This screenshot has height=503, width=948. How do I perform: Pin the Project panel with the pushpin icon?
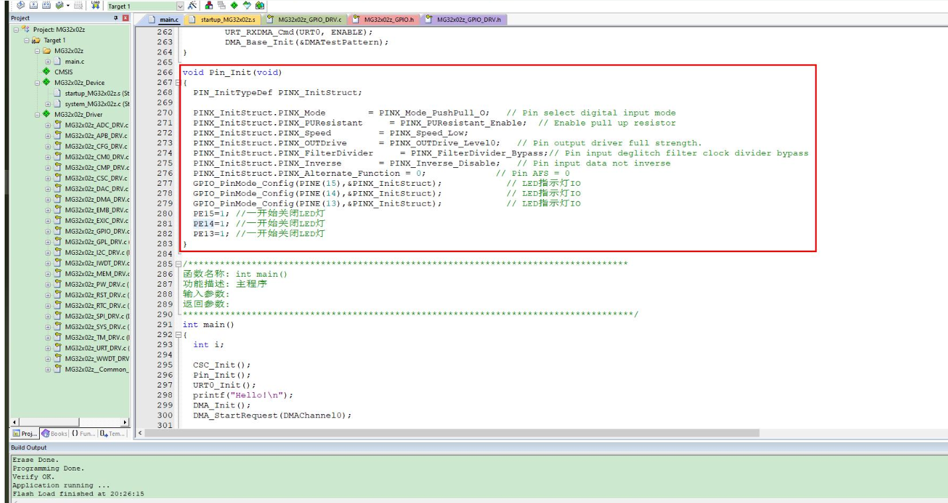point(116,18)
